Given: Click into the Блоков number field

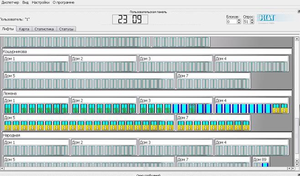Looking at the screenshot, I should (x=232, y=21).
